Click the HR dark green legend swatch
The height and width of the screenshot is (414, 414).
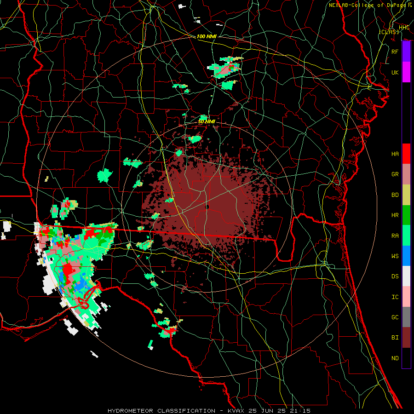pyautogui.click(x=406, y=215)
